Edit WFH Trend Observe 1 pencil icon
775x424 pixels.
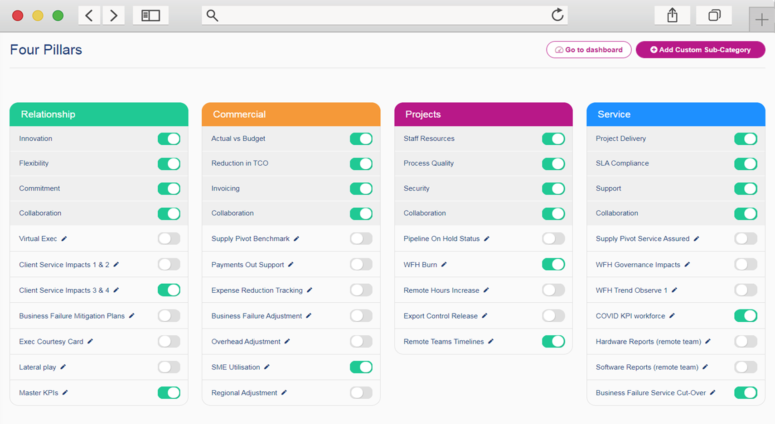tap(674, 290)
